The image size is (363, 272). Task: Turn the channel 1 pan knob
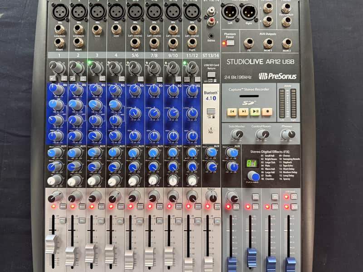pyautogui.click(x=55, y=197)
